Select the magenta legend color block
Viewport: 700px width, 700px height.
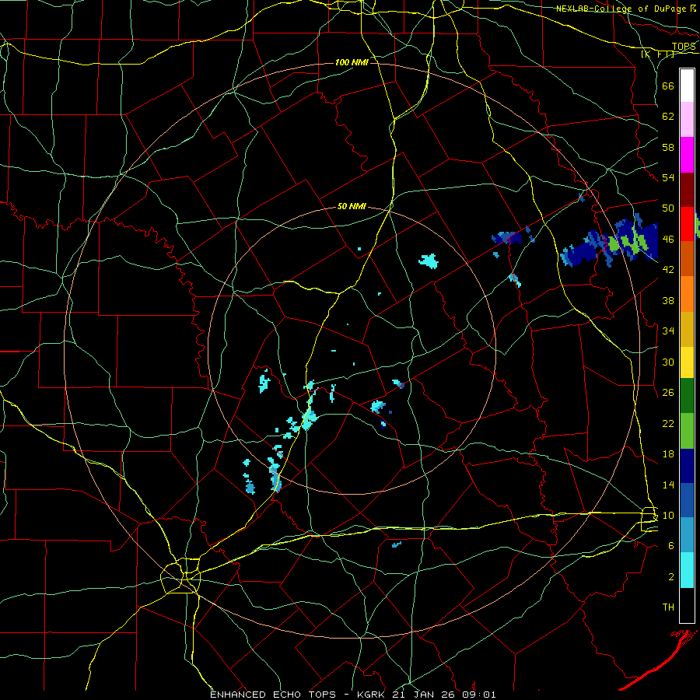coord(687,155)
